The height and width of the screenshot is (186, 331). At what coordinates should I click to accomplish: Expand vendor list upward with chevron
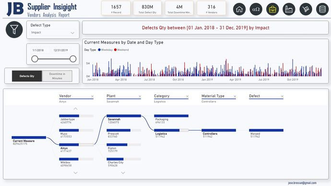click(x=76, y=109)
